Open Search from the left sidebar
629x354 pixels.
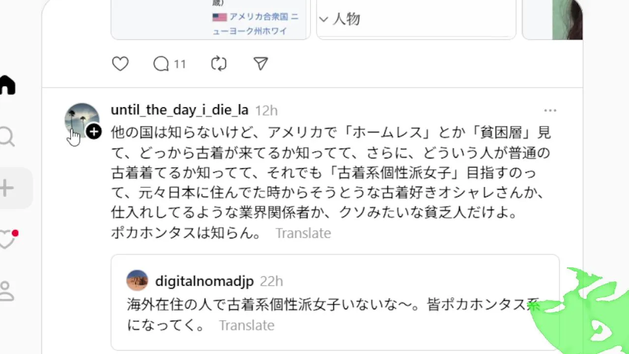pos(7,137)
